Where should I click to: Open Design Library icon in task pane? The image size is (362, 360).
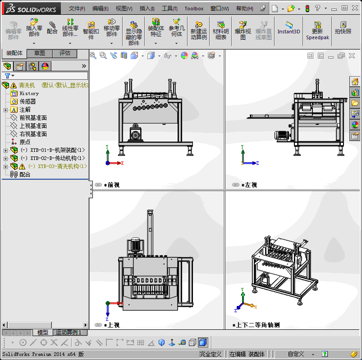click(355, 92)
